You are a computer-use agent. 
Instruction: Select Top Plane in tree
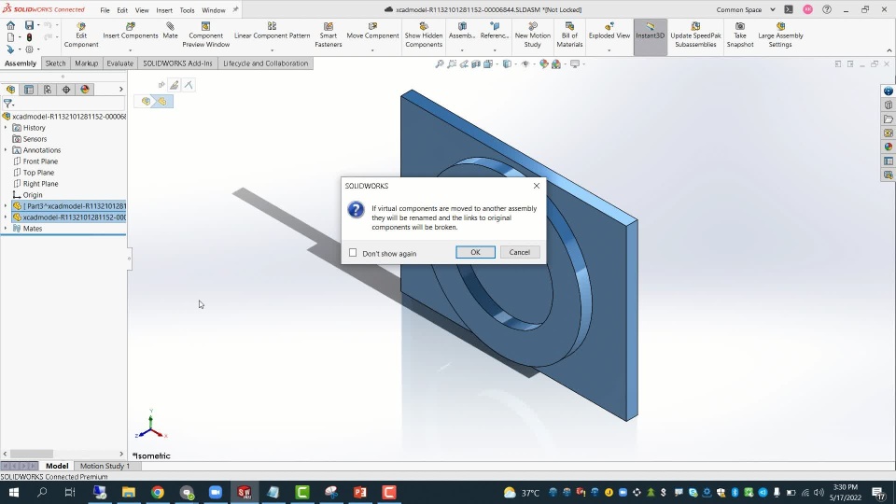38,173
